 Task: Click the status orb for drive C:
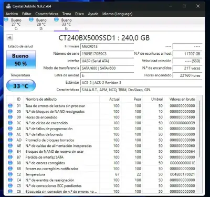click(6, 19)
